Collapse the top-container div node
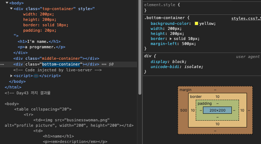 pos(11,9)
